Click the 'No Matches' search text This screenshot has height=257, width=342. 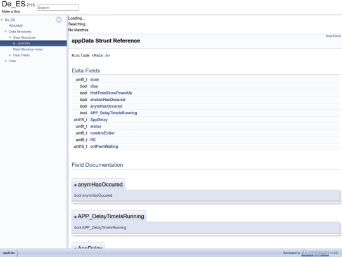[79, 30]
